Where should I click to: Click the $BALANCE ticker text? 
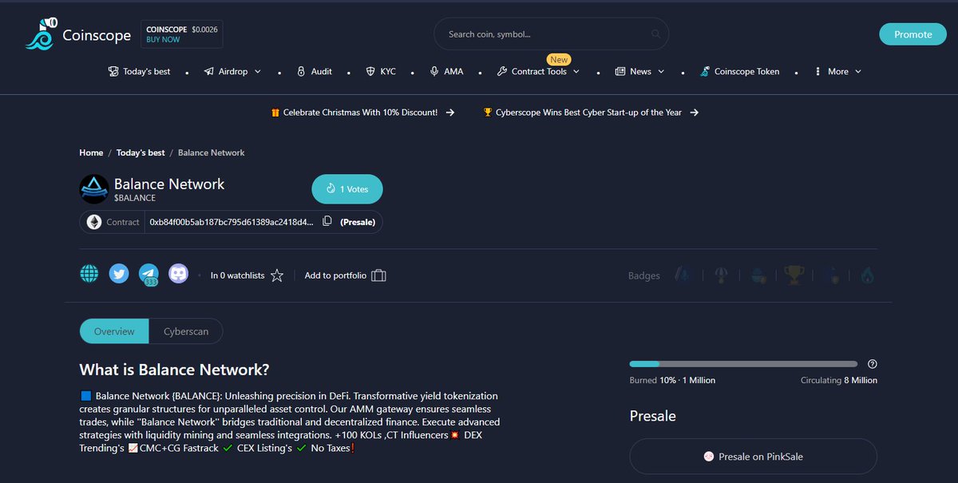click(x=135, y=198)
